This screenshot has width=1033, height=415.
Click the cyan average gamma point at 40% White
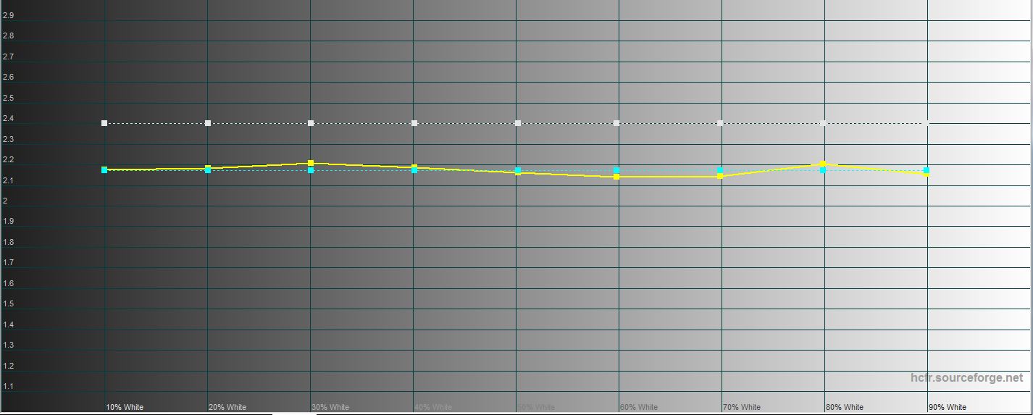click(x=414, y=169)
